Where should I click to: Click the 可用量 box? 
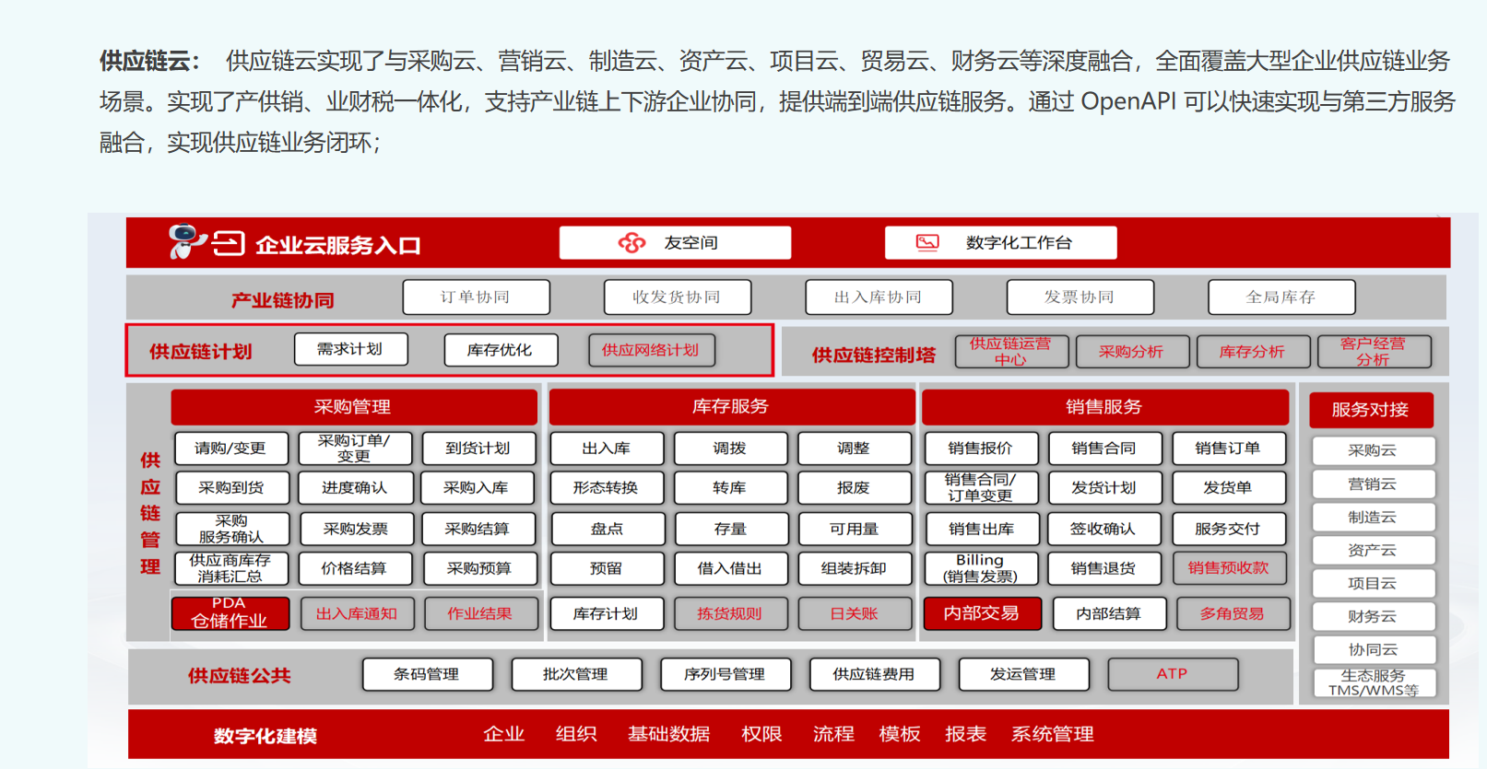[855, 529]
